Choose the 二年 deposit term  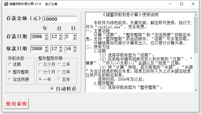click(x=59, y=64)
